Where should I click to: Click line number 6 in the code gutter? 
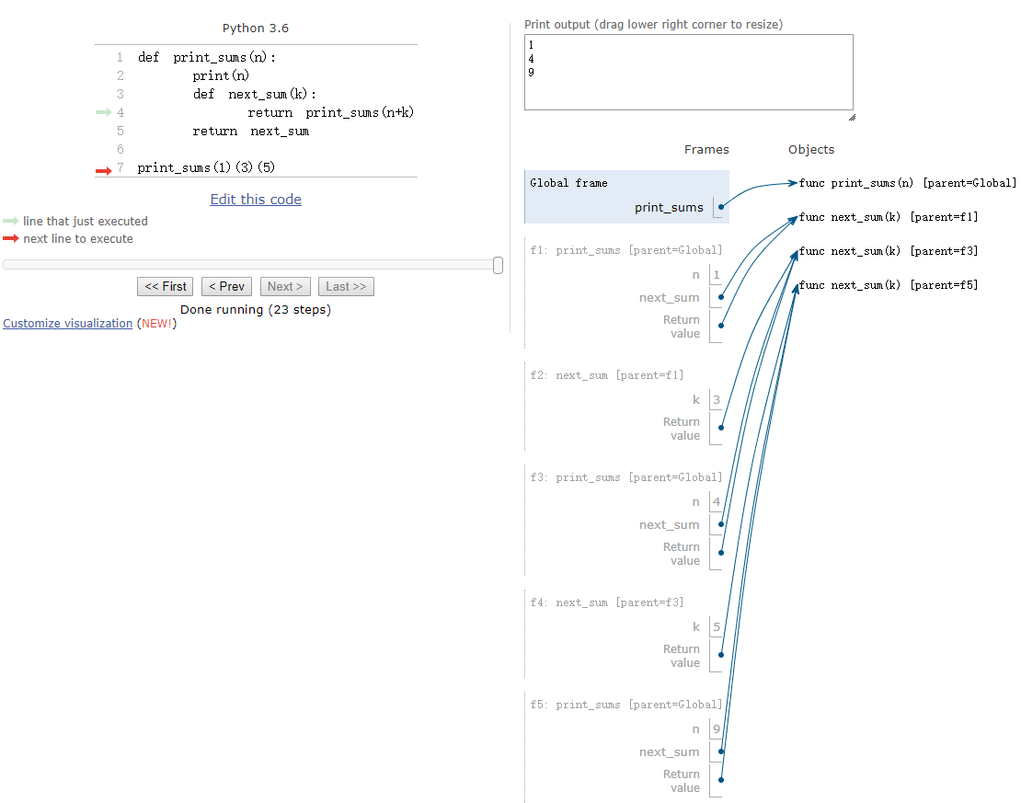pyautogui.click(x=120, y=149)
